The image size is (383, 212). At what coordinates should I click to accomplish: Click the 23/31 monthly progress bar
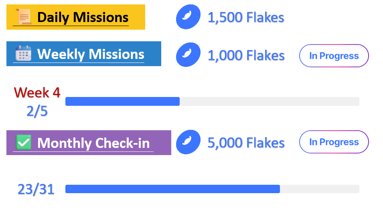pyautogui.click(x=212, y=189)
